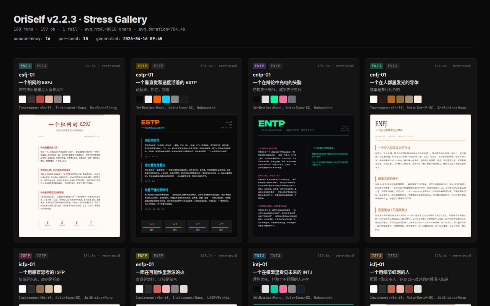Pick the peach swatch in esfj-01 palette
This screenshot has height=306, width=490.
49,99
